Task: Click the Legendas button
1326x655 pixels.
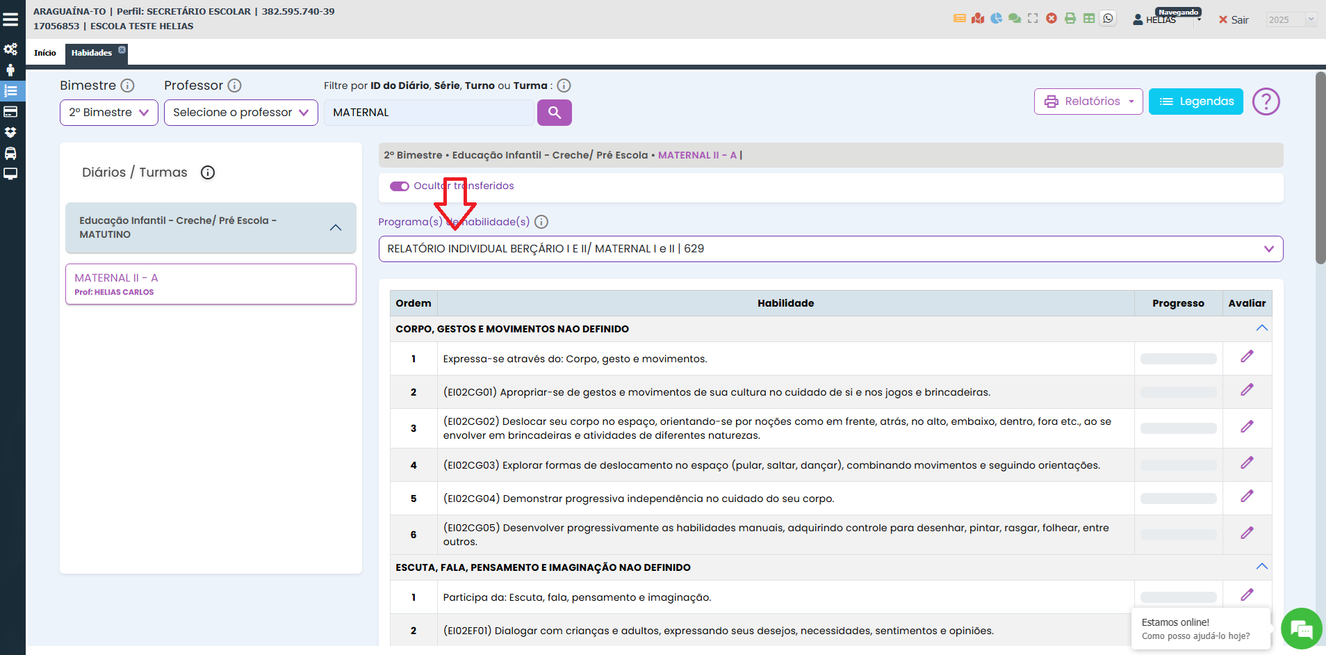Action: point(1195,102)
